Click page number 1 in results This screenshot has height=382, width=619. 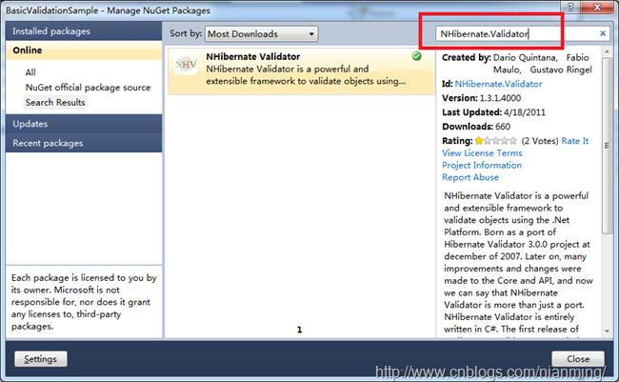coord(299,330)
